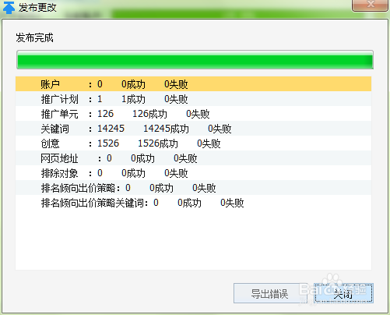The height and width of the screenshot is (315, 390).
Task: Select the 排名倾向出价策略 result row
Action: [x=193, y=188]
